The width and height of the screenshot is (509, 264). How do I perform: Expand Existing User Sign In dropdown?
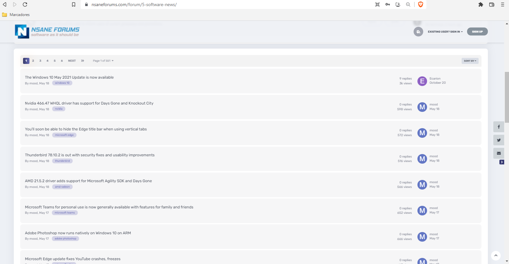[445, 32]
